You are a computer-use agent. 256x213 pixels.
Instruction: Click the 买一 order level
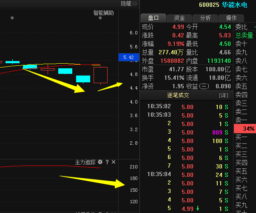[x=241, y=137]
